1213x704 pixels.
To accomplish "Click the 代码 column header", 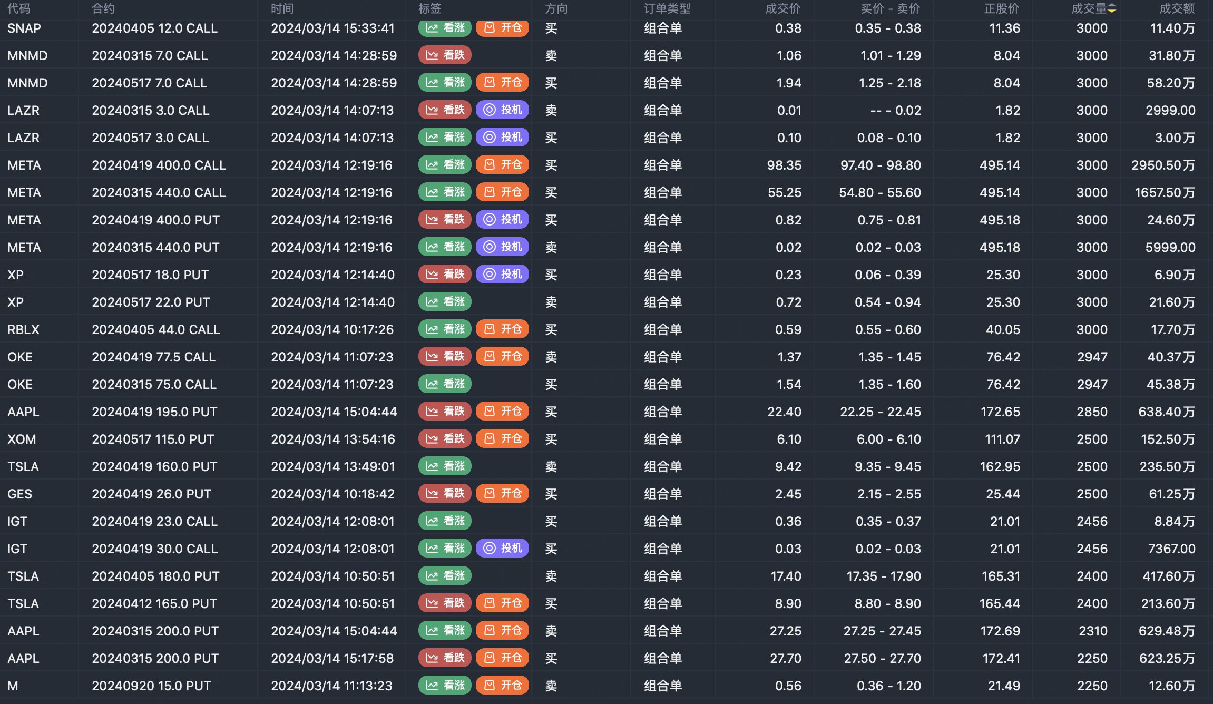I will (19, 8).
